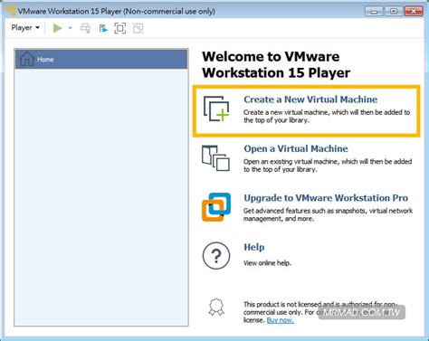Enter full screen mode icon
Viewport: 429px width, 341px height.
(120, 28)
